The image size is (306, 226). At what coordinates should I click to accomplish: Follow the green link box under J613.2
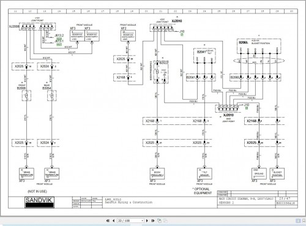coord(59,39)
